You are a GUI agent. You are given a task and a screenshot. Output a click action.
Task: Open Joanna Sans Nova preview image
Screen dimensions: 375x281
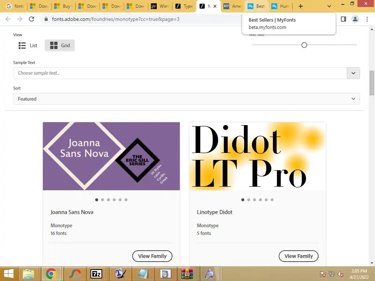111,156
